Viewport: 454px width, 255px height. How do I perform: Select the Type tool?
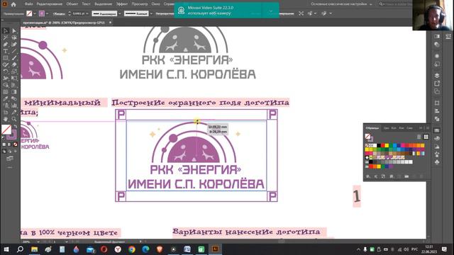click(x=6, y=51)
